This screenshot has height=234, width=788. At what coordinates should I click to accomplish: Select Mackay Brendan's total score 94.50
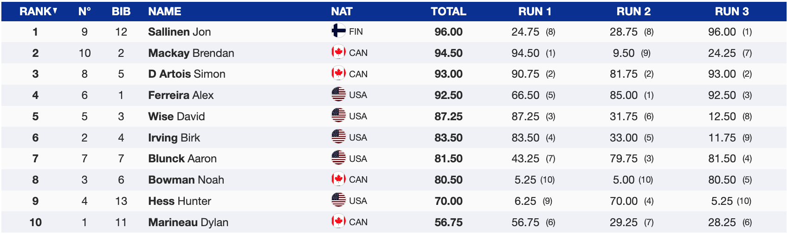tap(448, 53)
